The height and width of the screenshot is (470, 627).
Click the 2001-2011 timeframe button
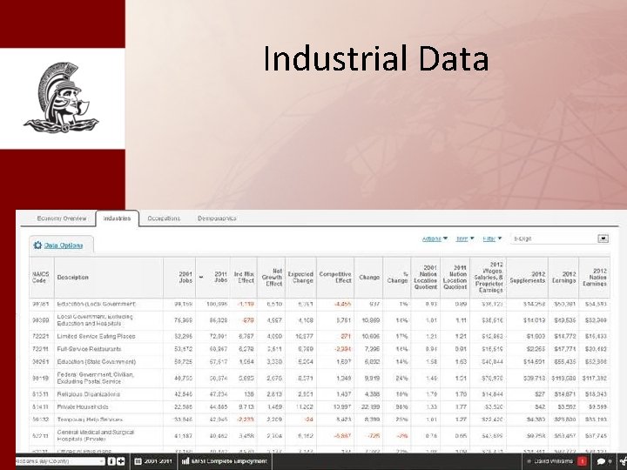click(x=153, y=461)
